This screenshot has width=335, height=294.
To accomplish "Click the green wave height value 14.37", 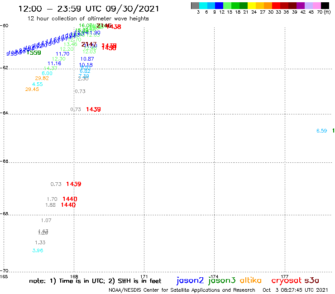I will [x=50, y=68].
